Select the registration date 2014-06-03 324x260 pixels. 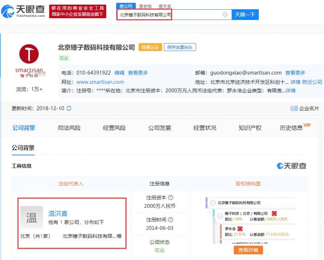[x=160, y=228]
